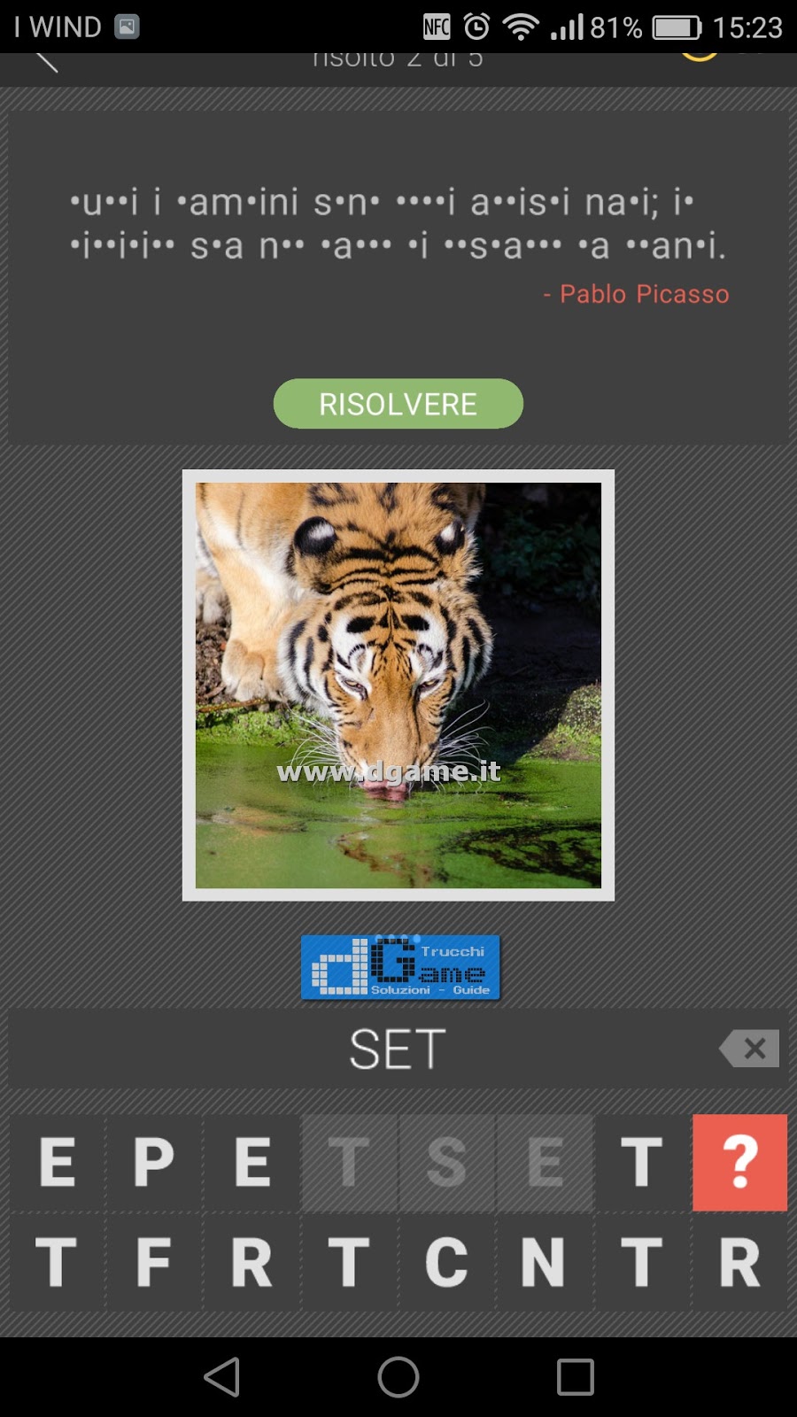Image resolution: width=797 pixels, height=1417 pixels.
Task: Tap the Android back navigation button
Action: pyautogui.click(x=221, y=1377)
